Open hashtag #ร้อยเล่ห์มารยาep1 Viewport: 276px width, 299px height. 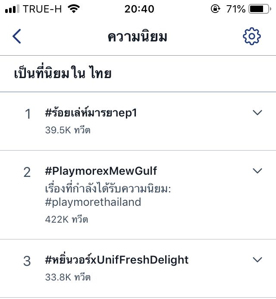click(91, 113)
